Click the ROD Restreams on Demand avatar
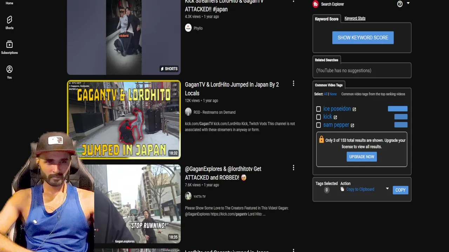The height and width of the screenshot is (252, 449). 188,112
